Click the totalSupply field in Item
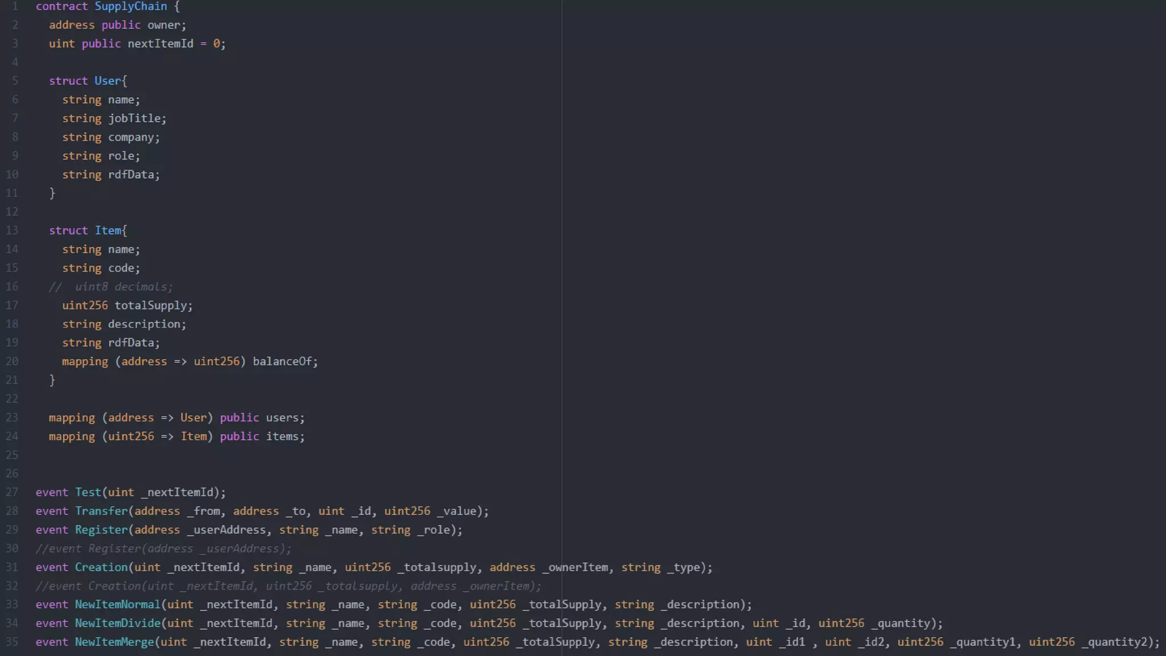The width and height of the screenshot is (1166, 656). [x=151, y=306]
